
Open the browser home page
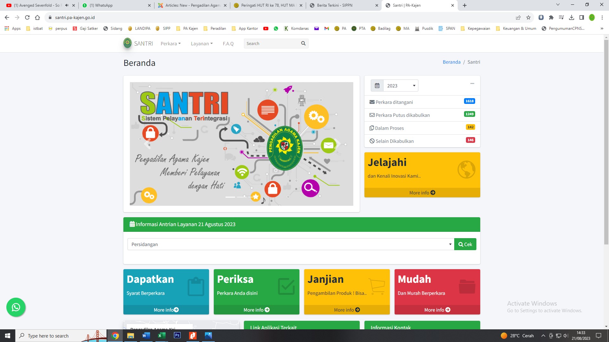click(x=37, y=17)
